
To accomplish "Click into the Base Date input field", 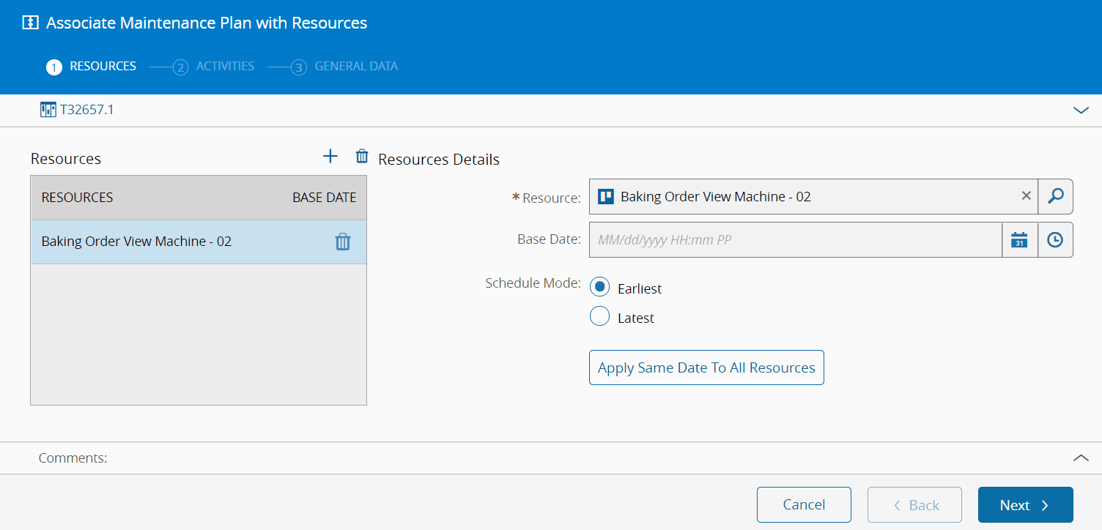I will tap(794, 240).
